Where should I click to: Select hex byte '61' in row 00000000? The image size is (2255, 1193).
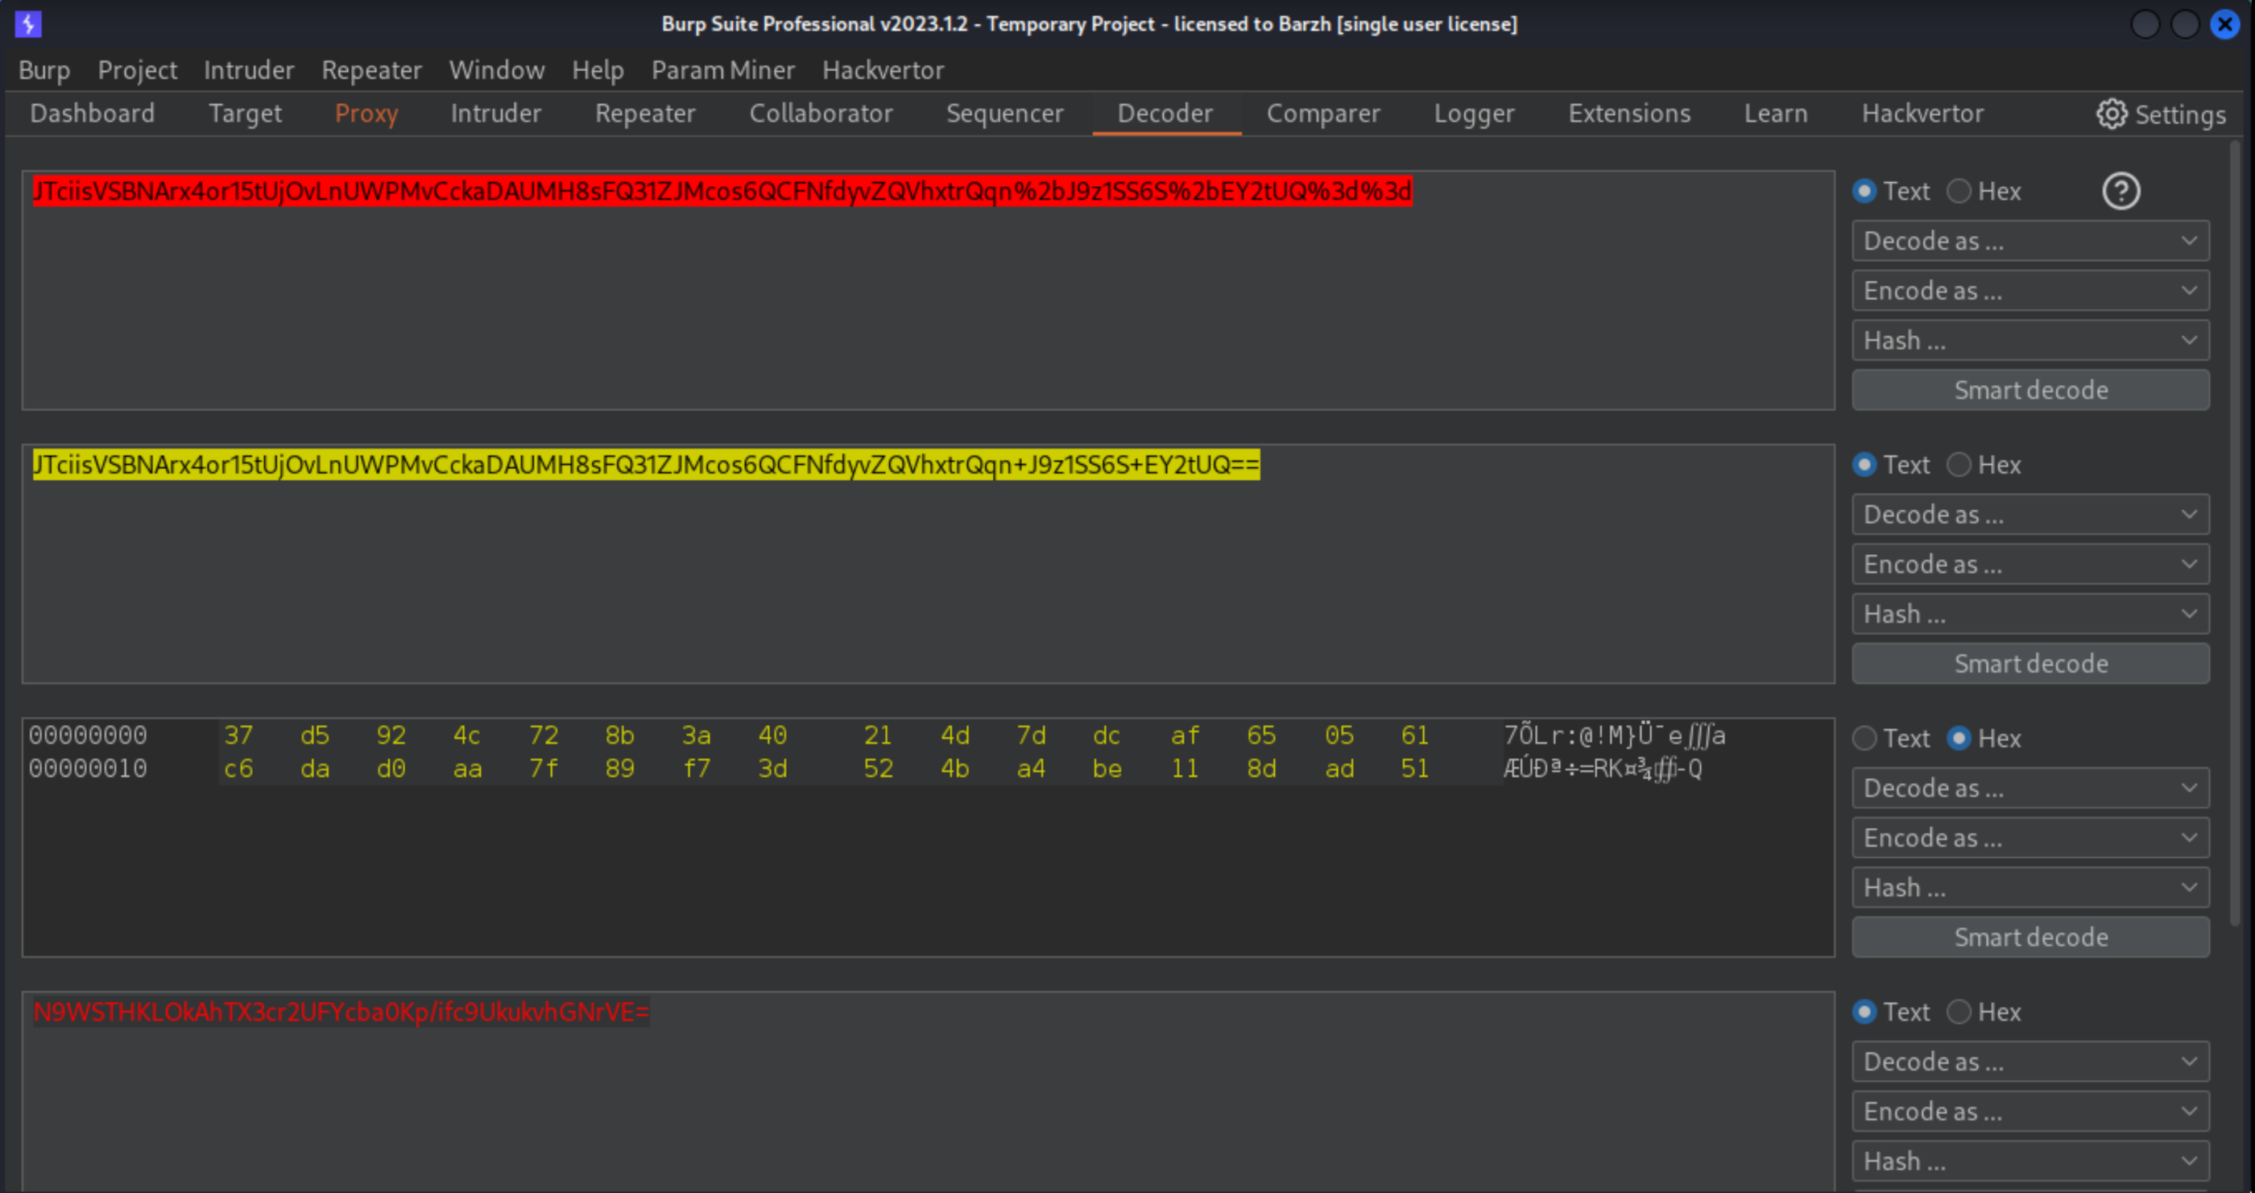[1415, 735]
